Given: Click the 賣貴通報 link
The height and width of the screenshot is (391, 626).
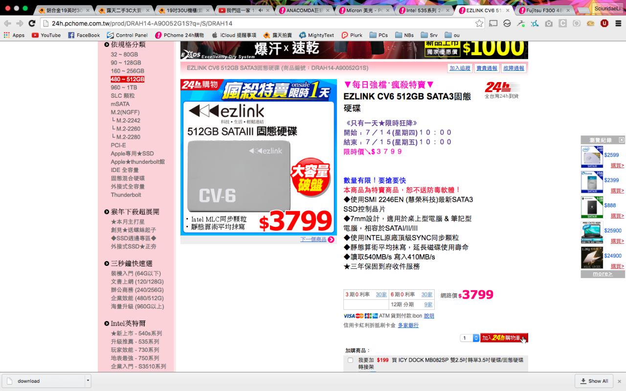Looking at the screenshot, I should click(x=487, y=68).
